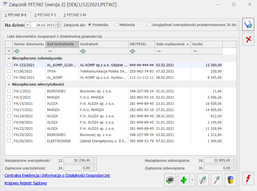Open Centralna Ewidencja i Informacja o Działalności Gospodarczej link
The height and width of the screenshot is (191, 257).
(x=57, y=175)
